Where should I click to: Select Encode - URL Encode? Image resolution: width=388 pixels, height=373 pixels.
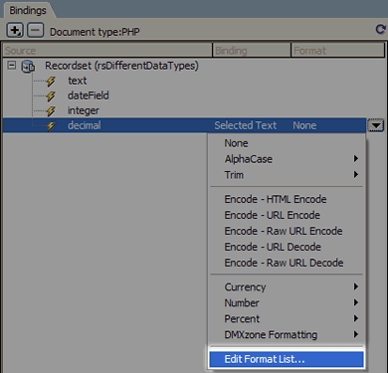tap(287, 215)
